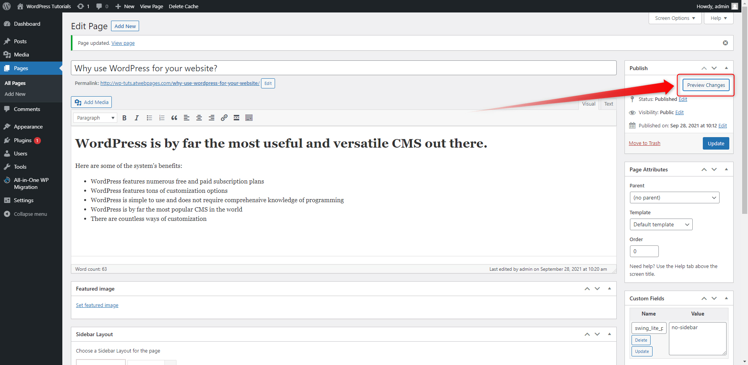This screenshot has height=365, width=748.
Task: Insert a bulleted list
Action: click(149, 118)
